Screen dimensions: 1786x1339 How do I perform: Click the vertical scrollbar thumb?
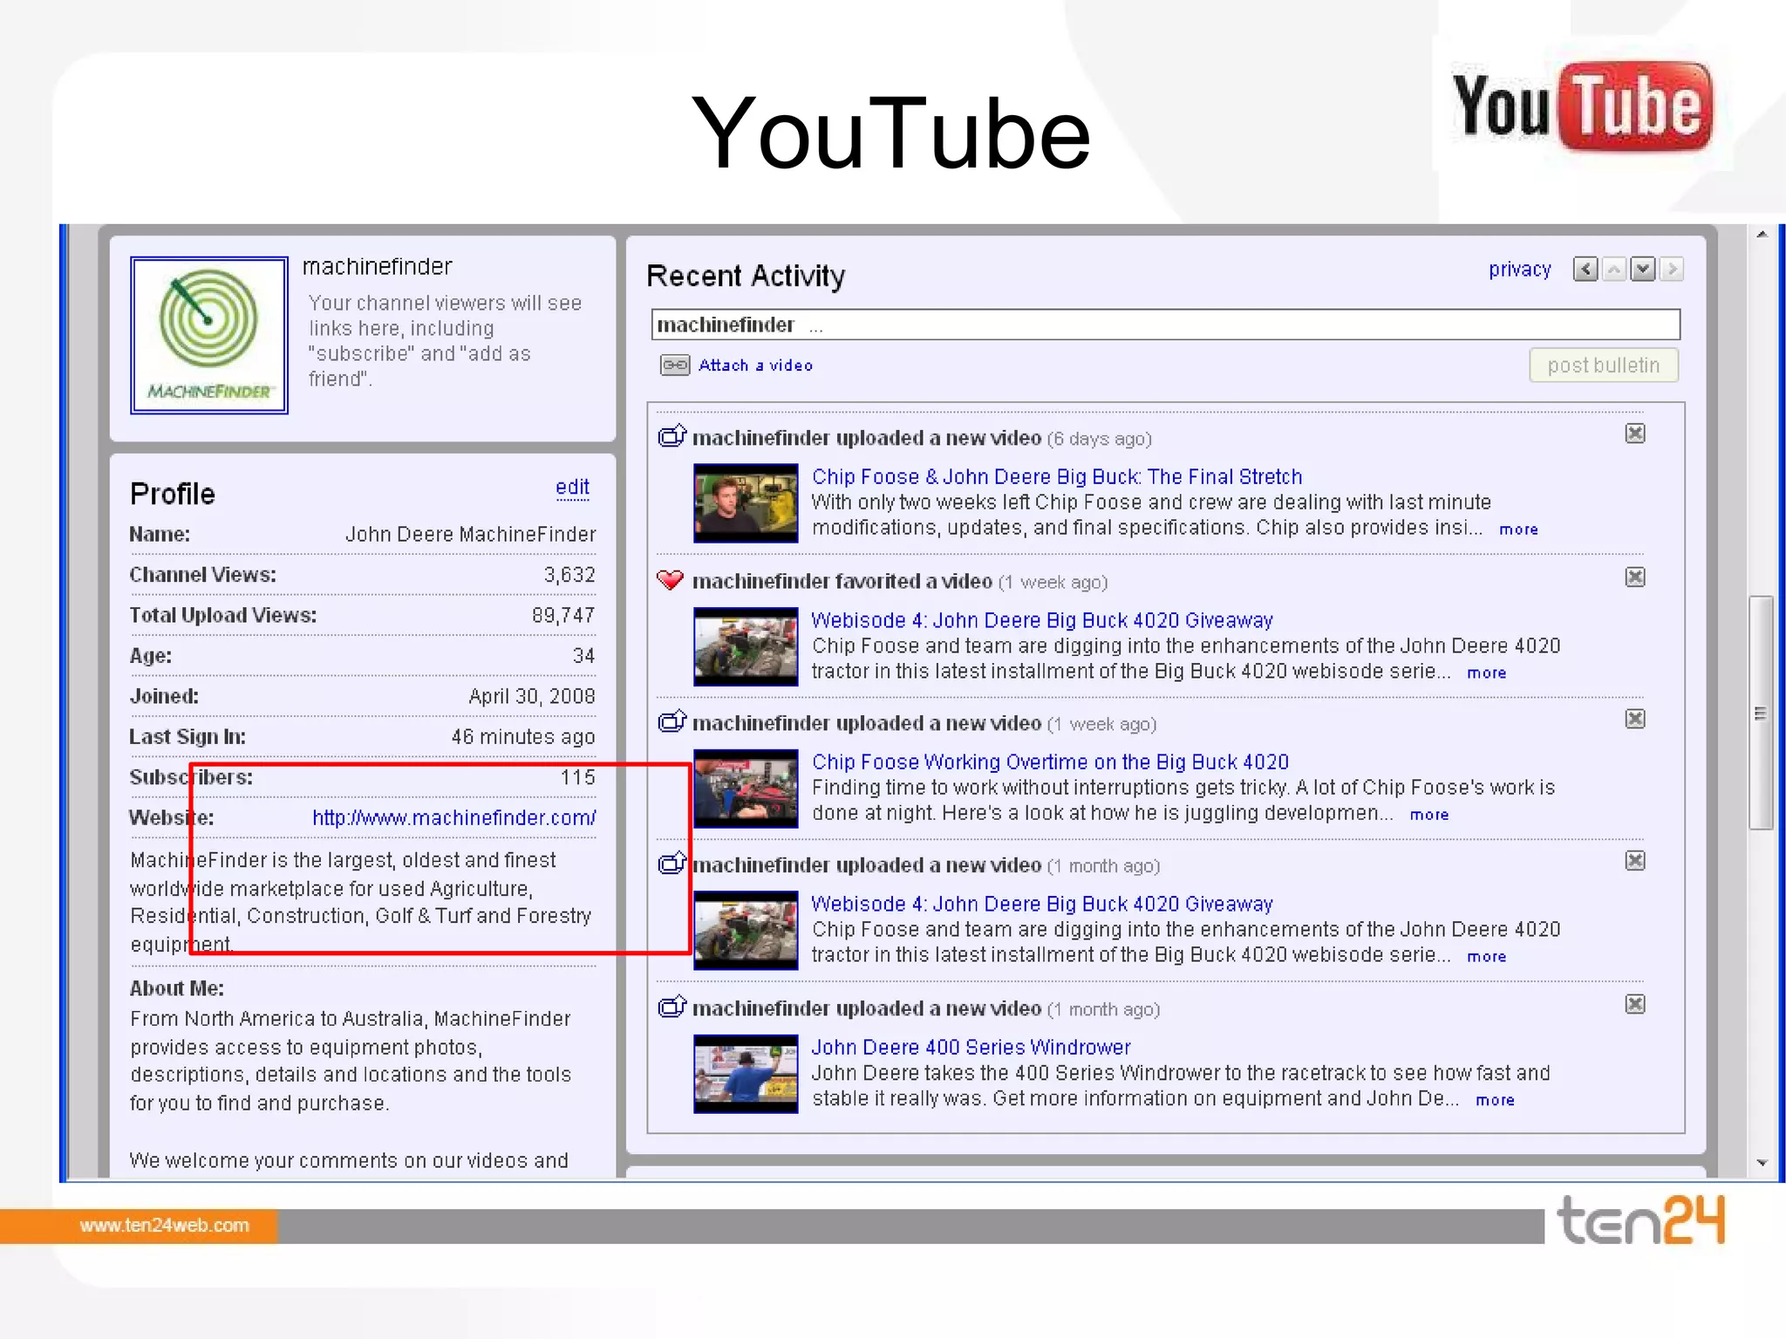pos(1761,713)
